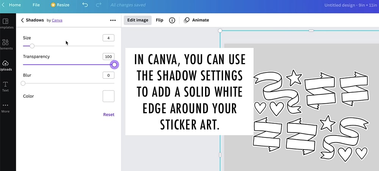Screen dimensions: 379x171
Task: Open the Elements sidebar tab
Action: click(5, 45)
